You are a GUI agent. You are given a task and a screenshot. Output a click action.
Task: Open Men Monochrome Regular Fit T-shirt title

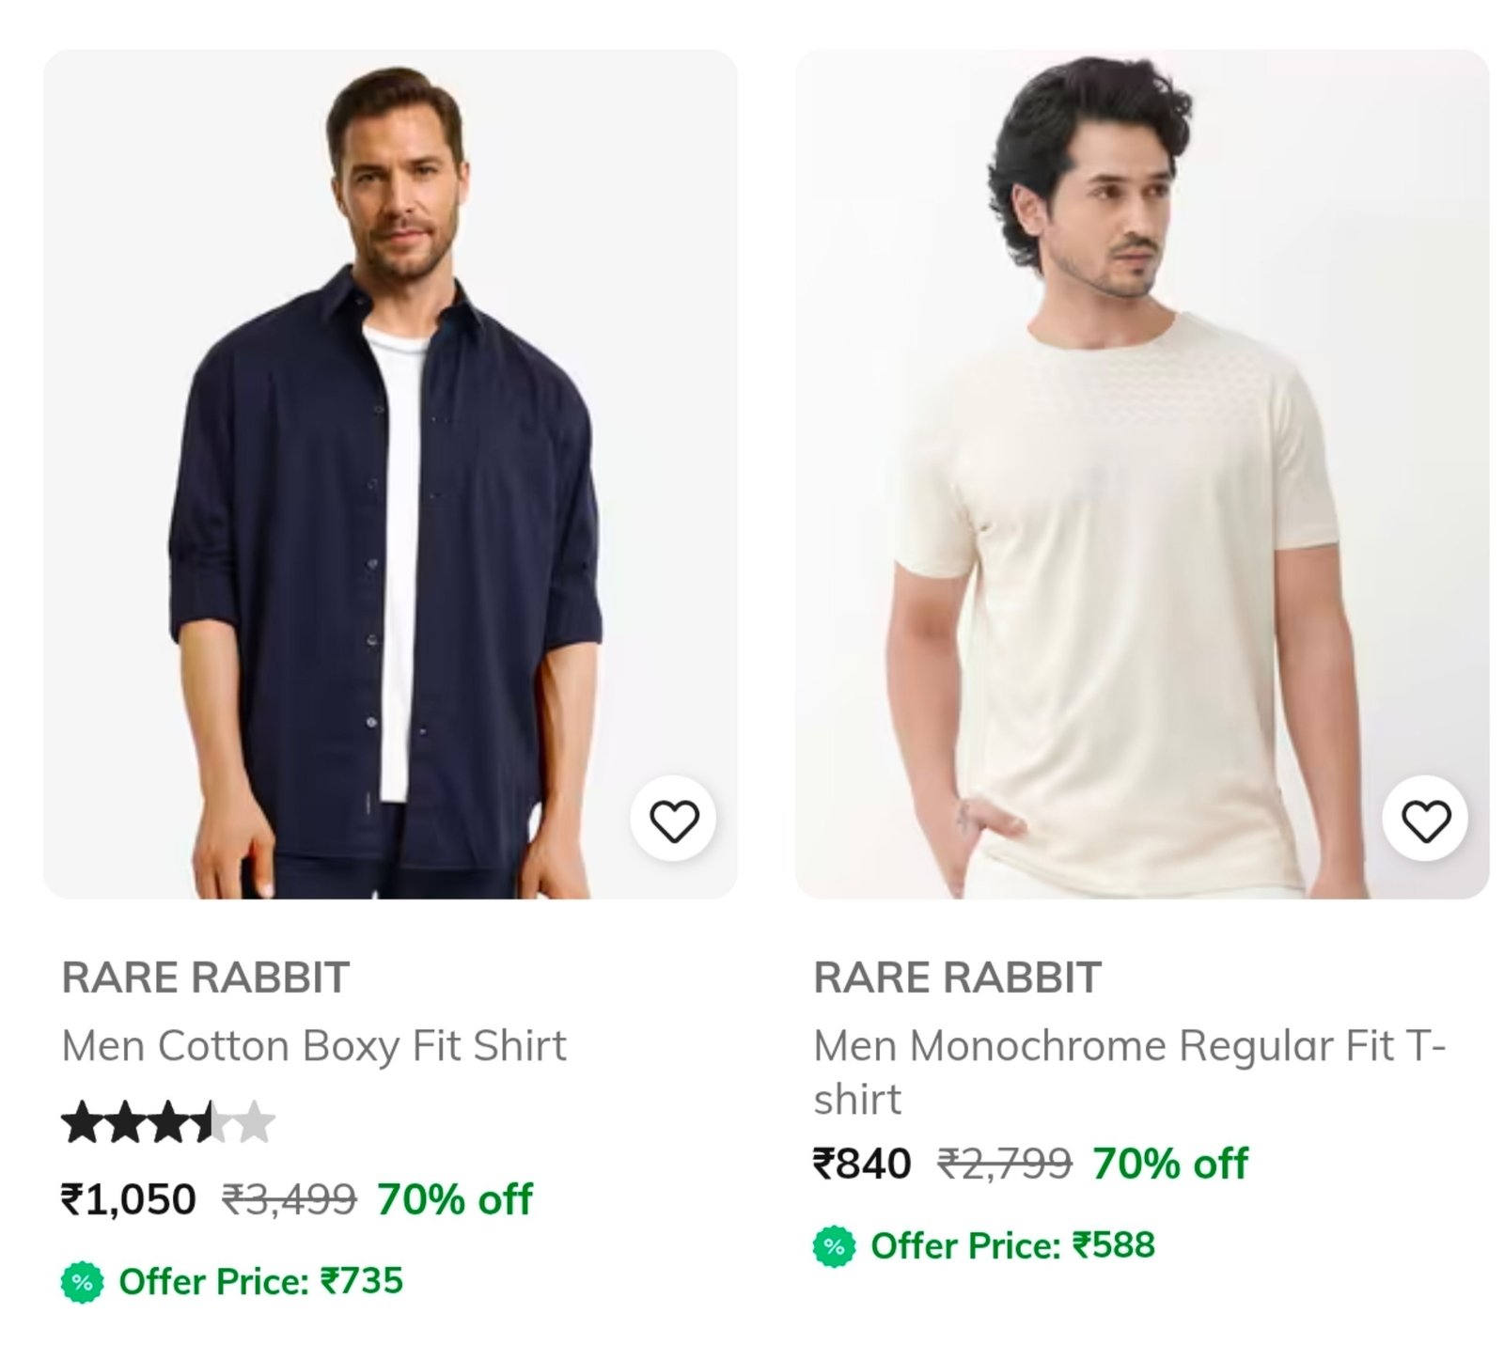click(x=1130, y=1072)
